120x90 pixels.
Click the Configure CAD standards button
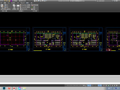[33, 9]
